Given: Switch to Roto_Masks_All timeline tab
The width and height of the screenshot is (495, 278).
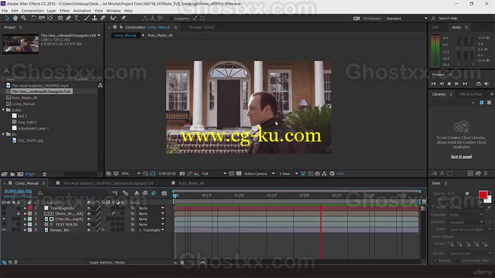Looking at the screenshot, I should (191, 183).
